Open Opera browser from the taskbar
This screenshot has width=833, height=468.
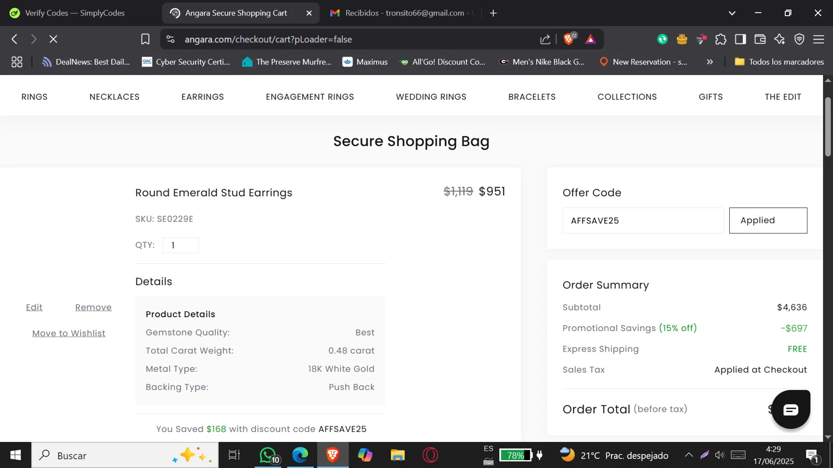click(x=430, y=455)
